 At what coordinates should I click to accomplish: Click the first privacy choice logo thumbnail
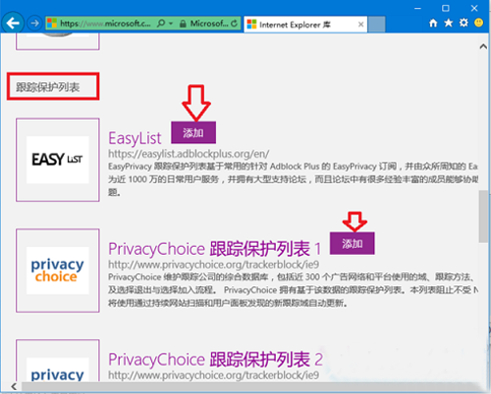[58, 271]
